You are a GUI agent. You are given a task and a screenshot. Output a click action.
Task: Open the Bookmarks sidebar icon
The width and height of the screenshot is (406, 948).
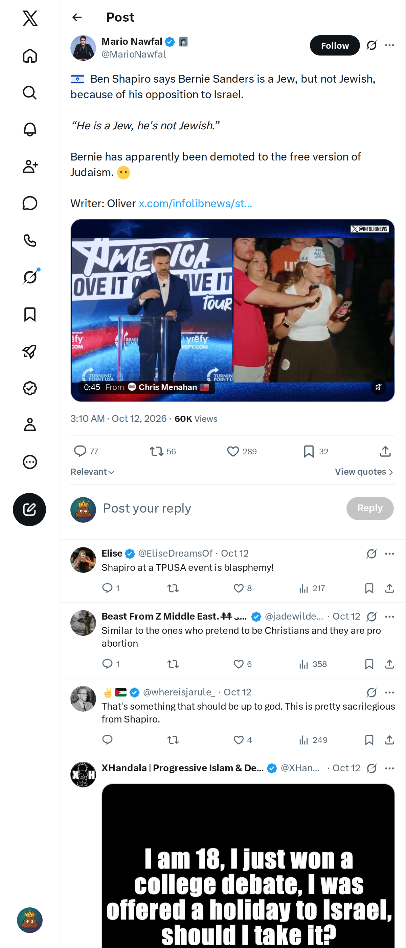coord(30,314)
